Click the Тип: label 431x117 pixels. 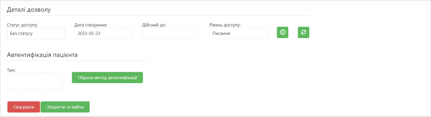[11, 70]
